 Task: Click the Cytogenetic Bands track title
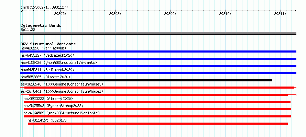(x=41, y=25)
